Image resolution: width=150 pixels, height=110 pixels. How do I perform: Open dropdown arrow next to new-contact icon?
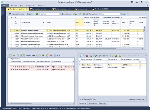pos(84,56)
